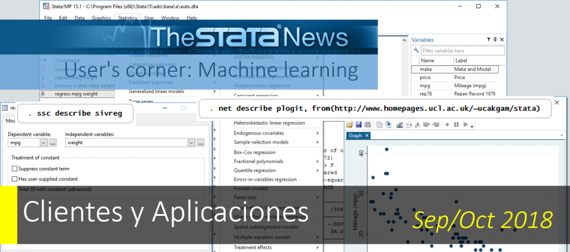Image resolution: width=570 pixels, height=252 pixels.
Task: Close the Variables panel
Action: click(x=502, y=40)
